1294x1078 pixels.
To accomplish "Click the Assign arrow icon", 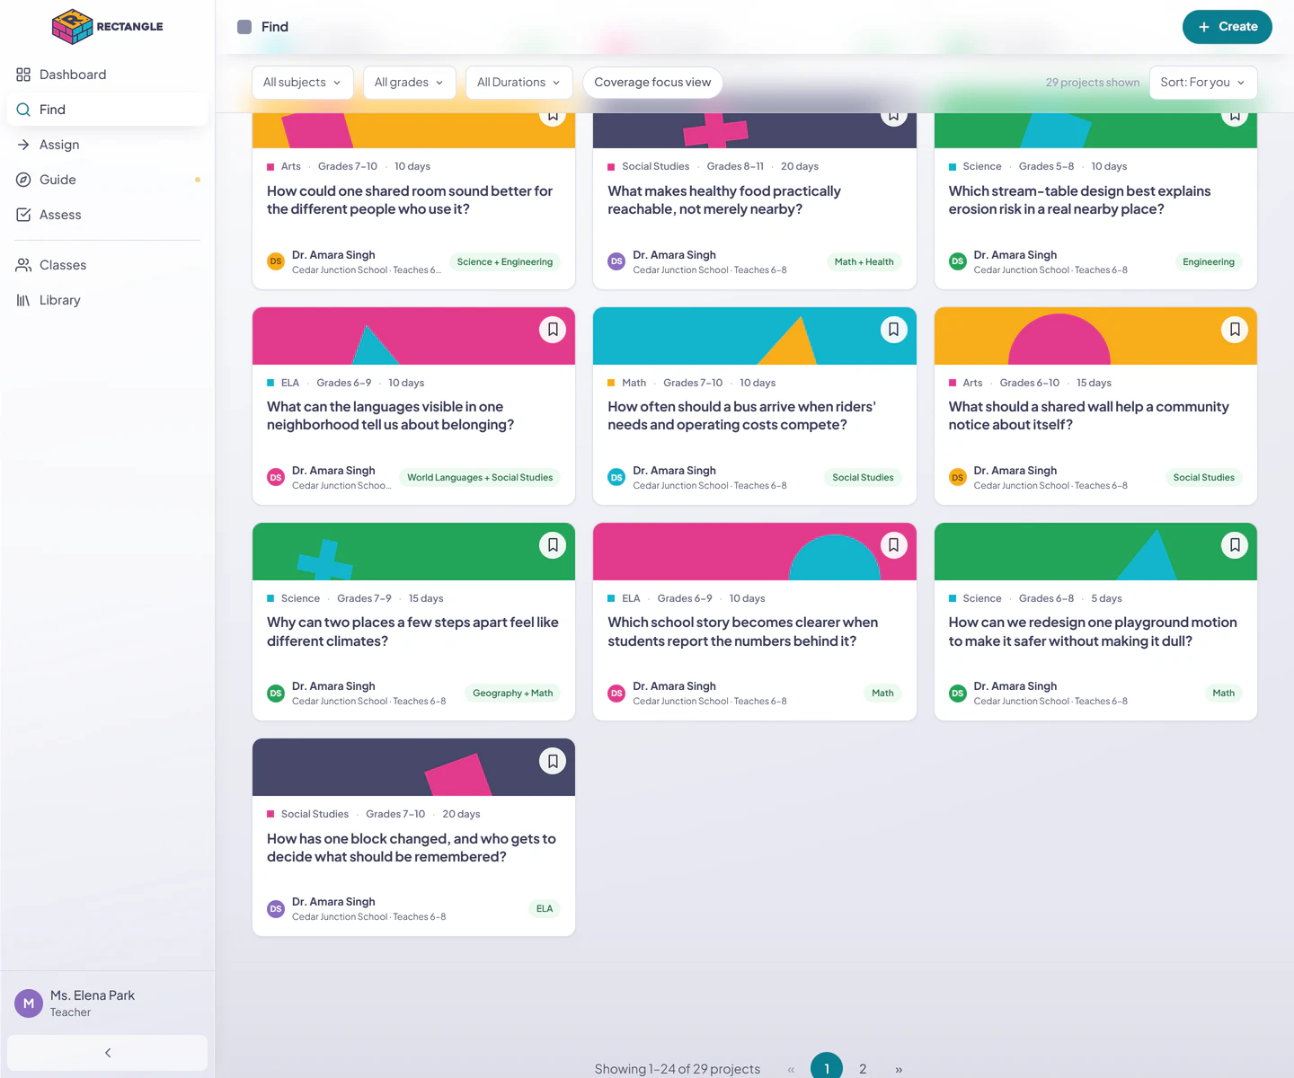I will 23,145.
